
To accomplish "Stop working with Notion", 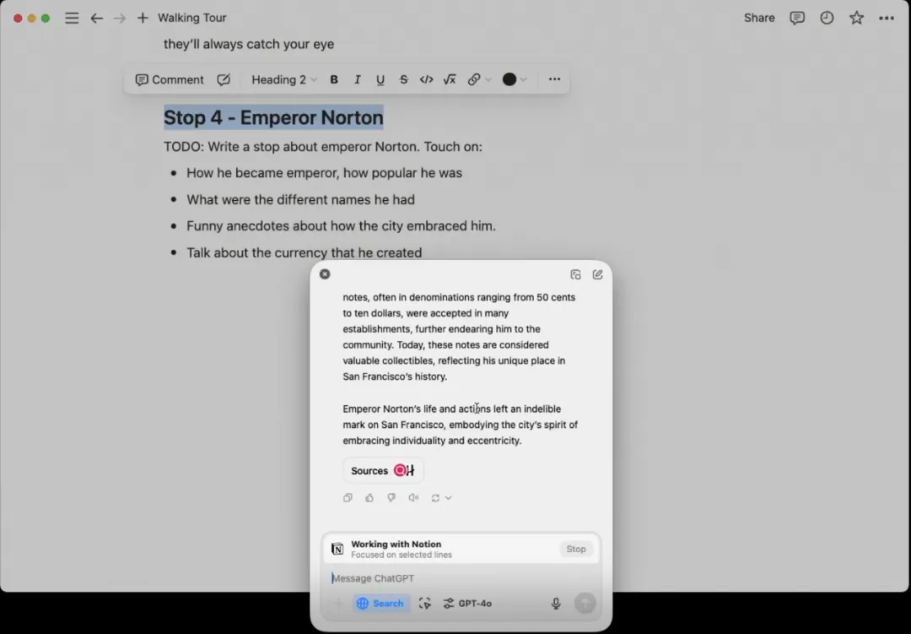I will (576, 549).
